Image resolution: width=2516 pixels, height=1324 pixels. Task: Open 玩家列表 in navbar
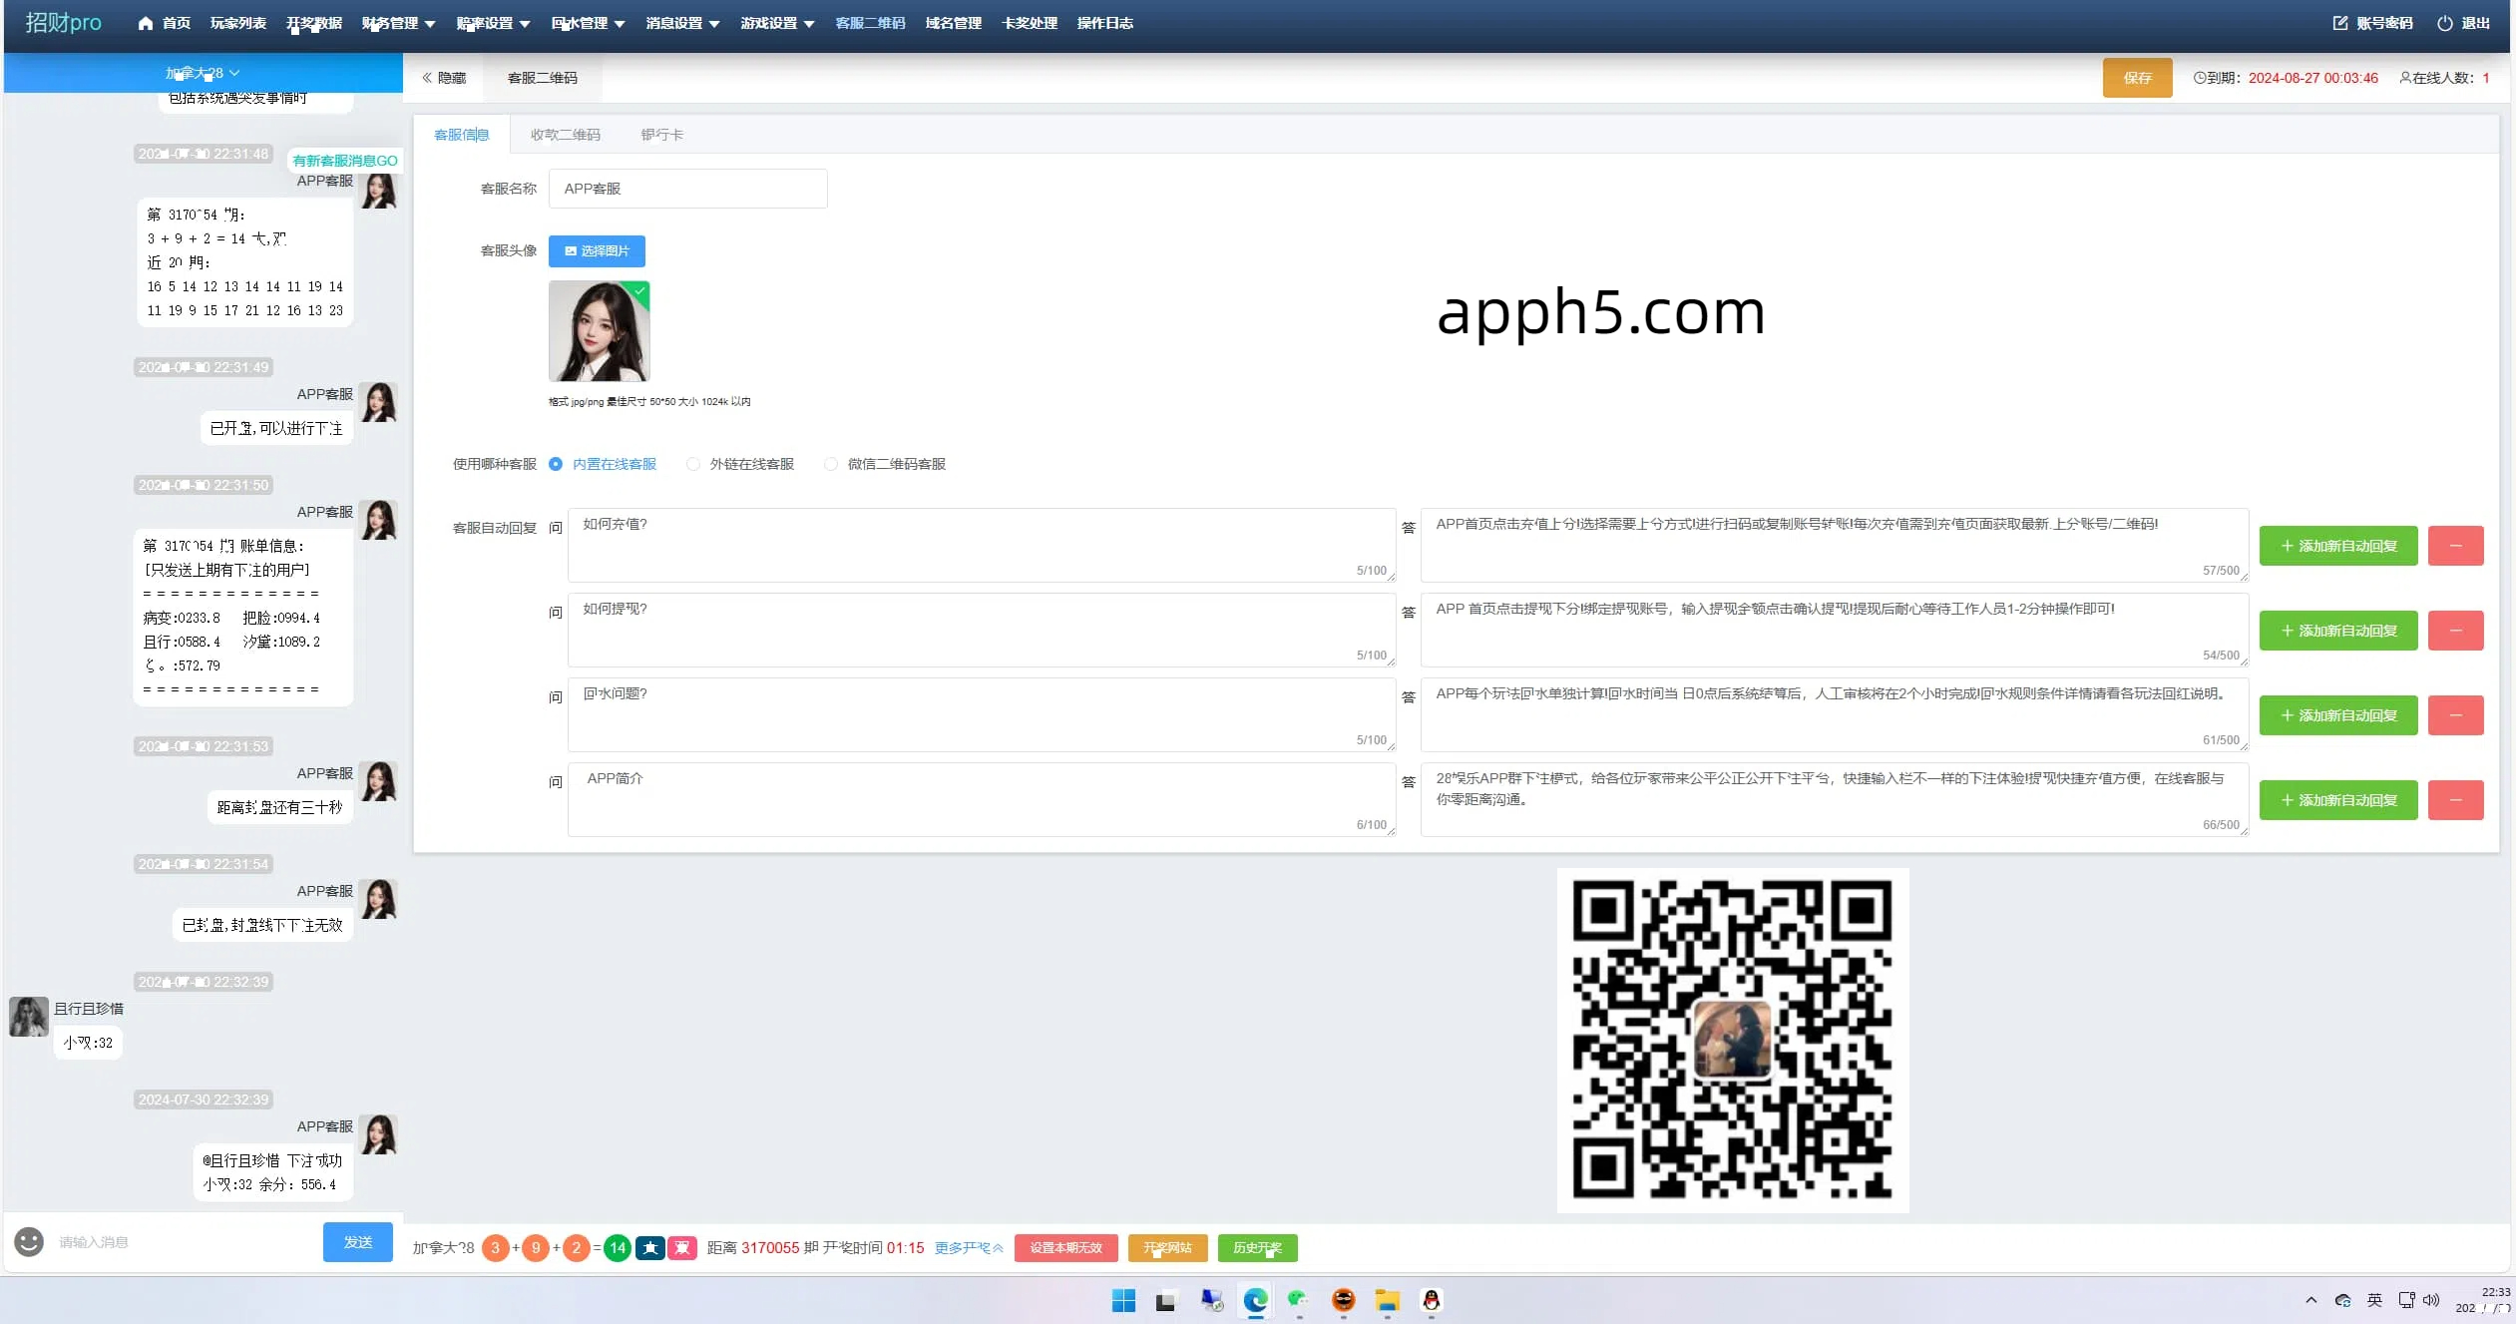pyautogui.click(x=237, y=23)
